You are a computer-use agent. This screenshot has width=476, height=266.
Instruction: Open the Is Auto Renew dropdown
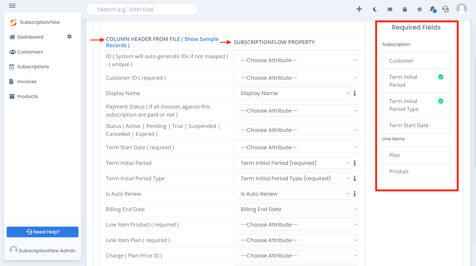(x=292, y=194)
